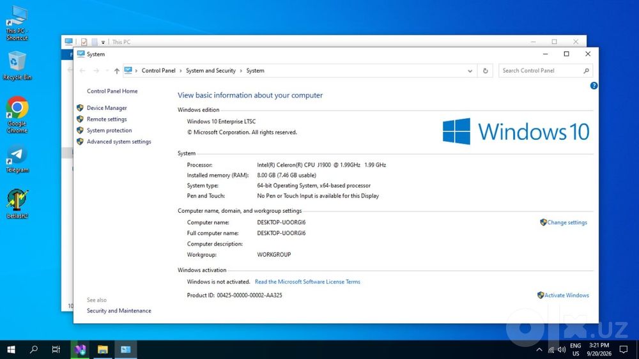Open the volume speaker icon
Viewport: 639px width, 359px height.
point(562,350)
